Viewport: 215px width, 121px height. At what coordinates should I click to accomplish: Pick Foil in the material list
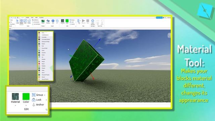click(45, 46)
